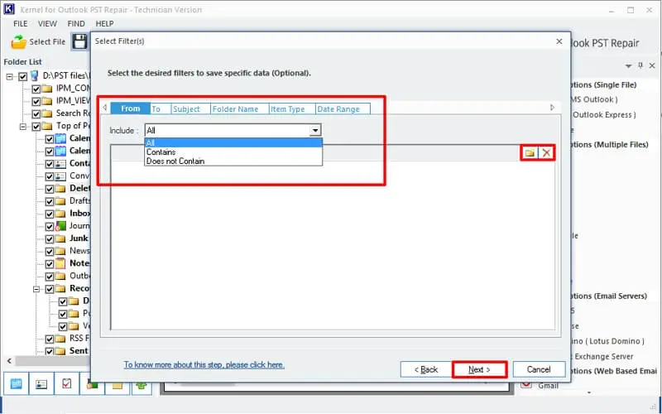Switch to the Subject filter tab
Screen dimensions: 662x414
tap(190, 109)
